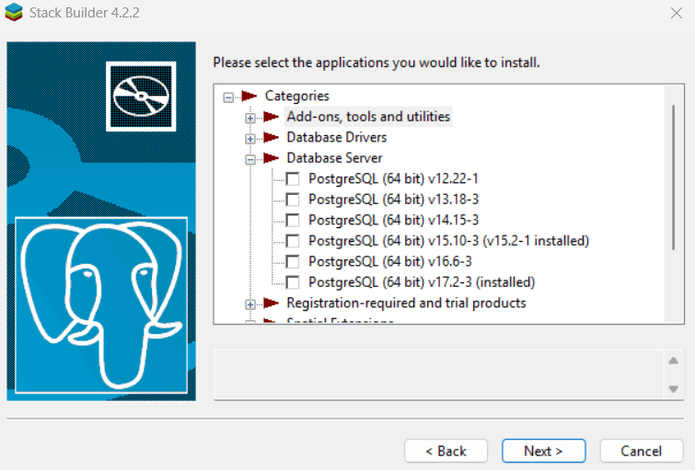
Task: Click the red arrow icon beside Database Server
Action: (271, 158)
